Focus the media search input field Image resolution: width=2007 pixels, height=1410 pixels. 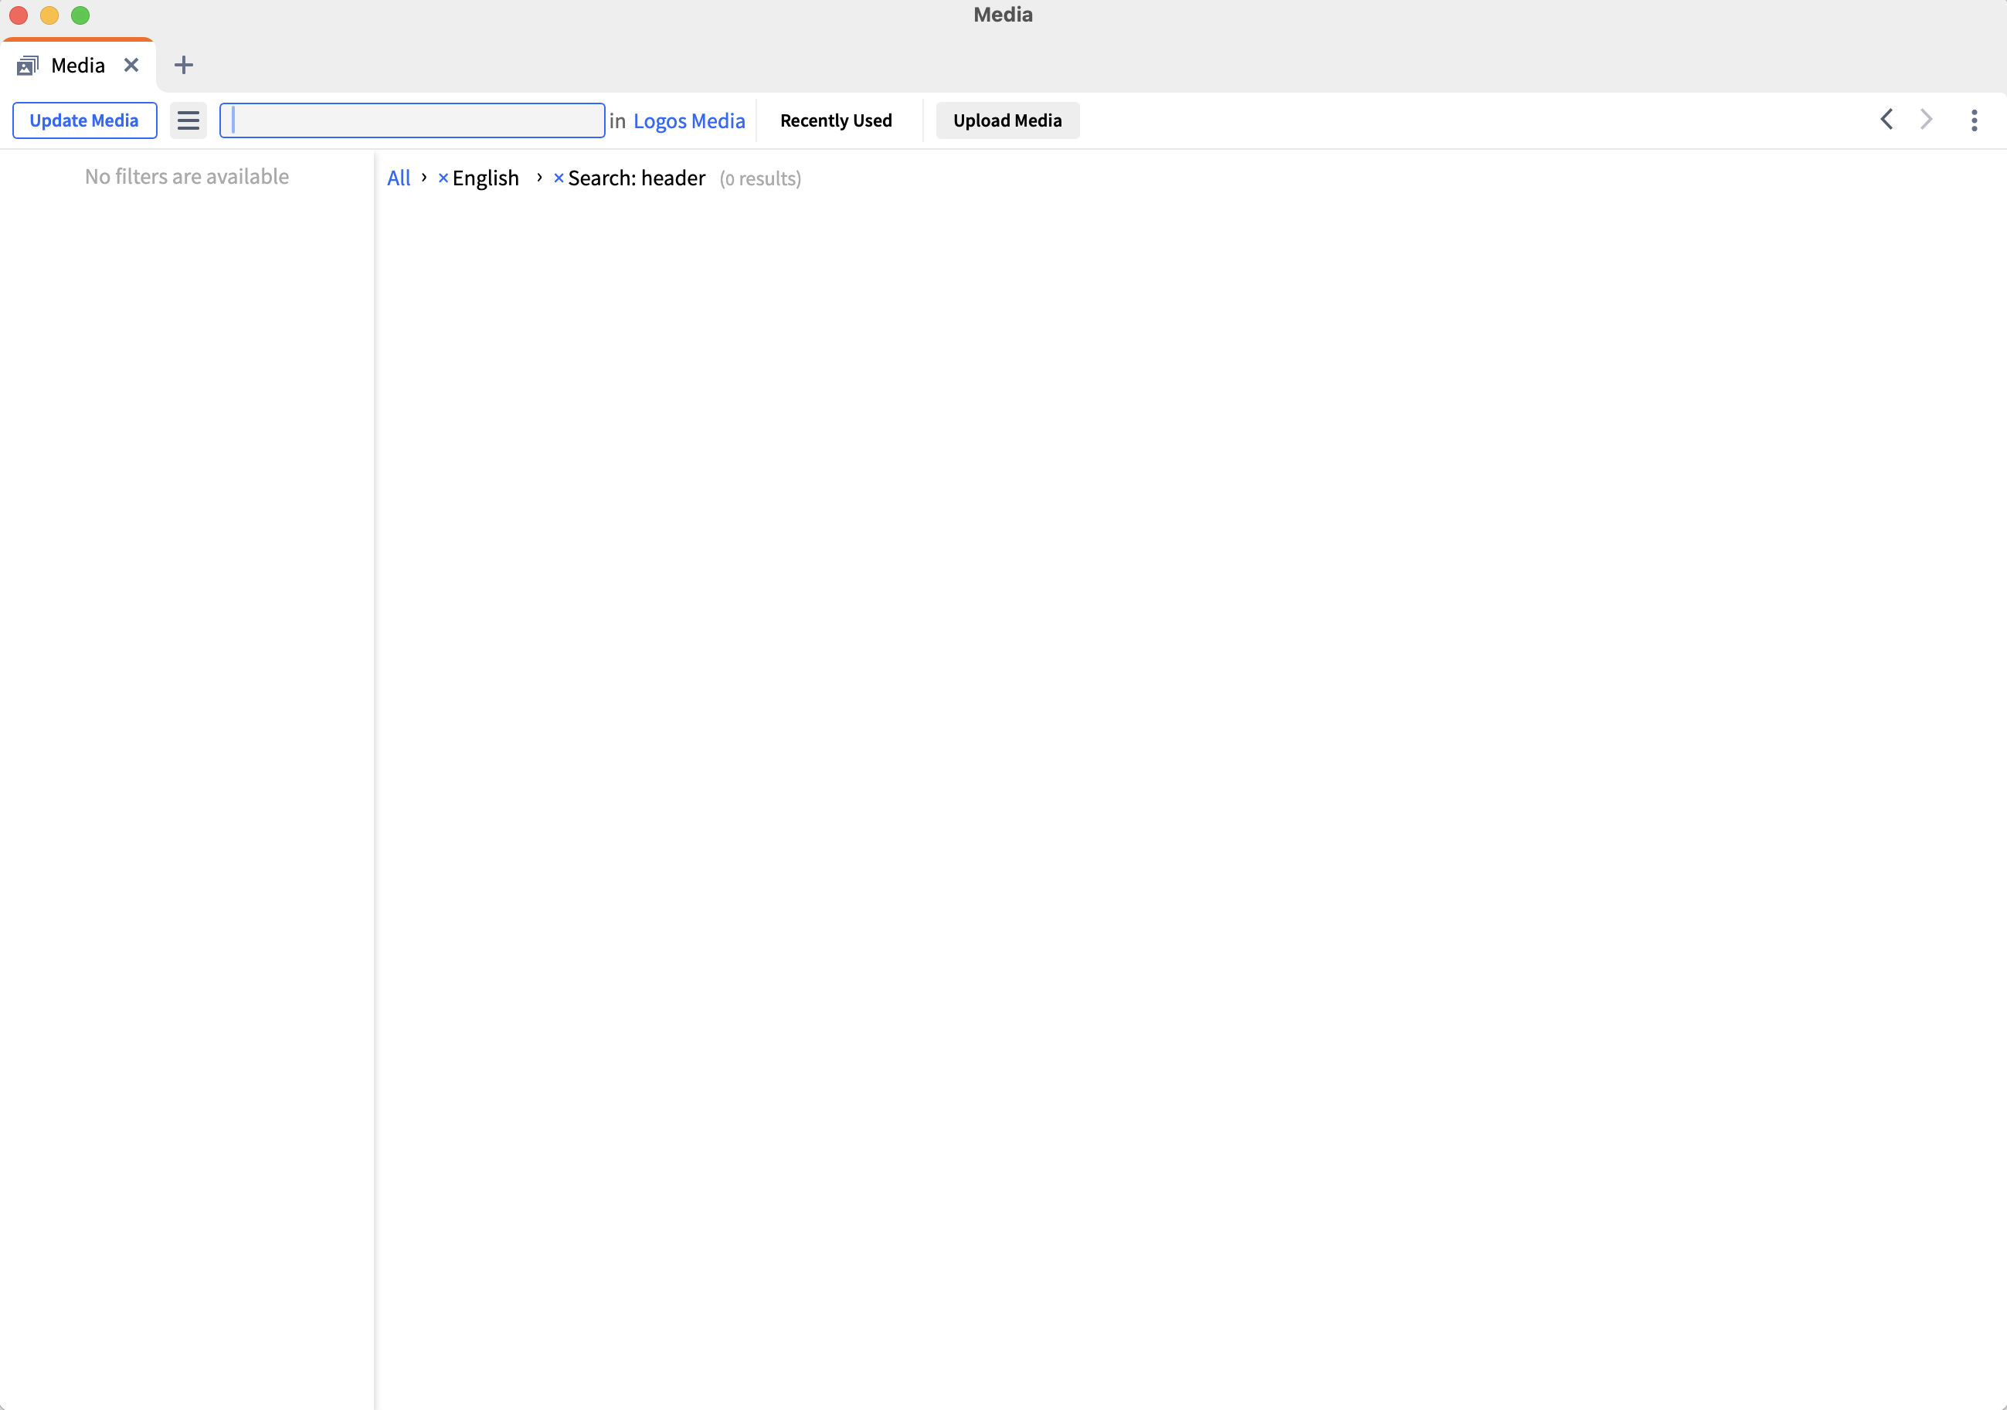tap(412, 120)
